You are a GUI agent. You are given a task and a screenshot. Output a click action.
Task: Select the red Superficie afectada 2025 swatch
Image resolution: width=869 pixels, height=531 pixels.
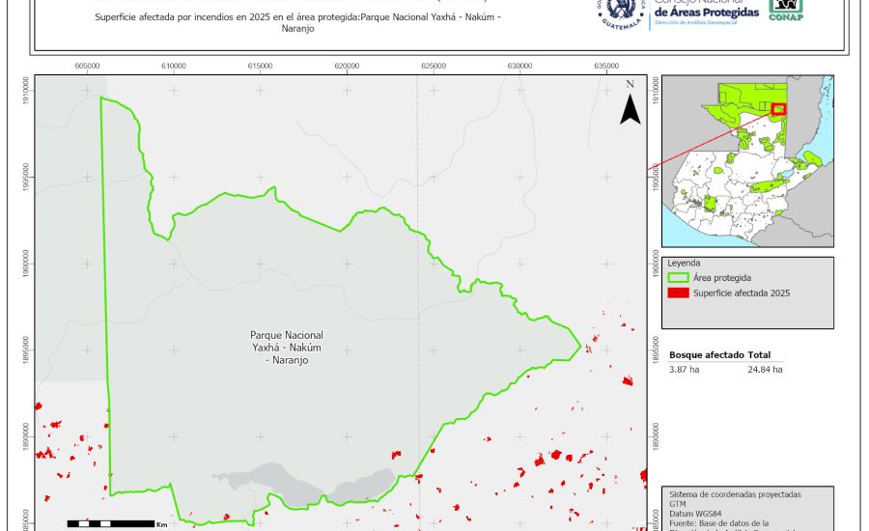680,293
